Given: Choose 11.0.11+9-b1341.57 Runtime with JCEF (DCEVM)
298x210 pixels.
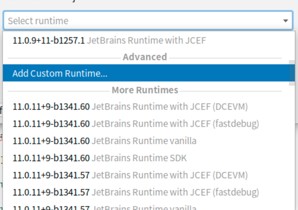Looking at the screenshot, I should coord(149,175).
